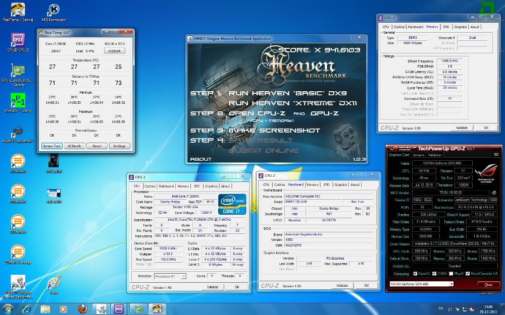Launch Firefox from the taskbar
Screen dimensions: 505x315
coord(83,309)
